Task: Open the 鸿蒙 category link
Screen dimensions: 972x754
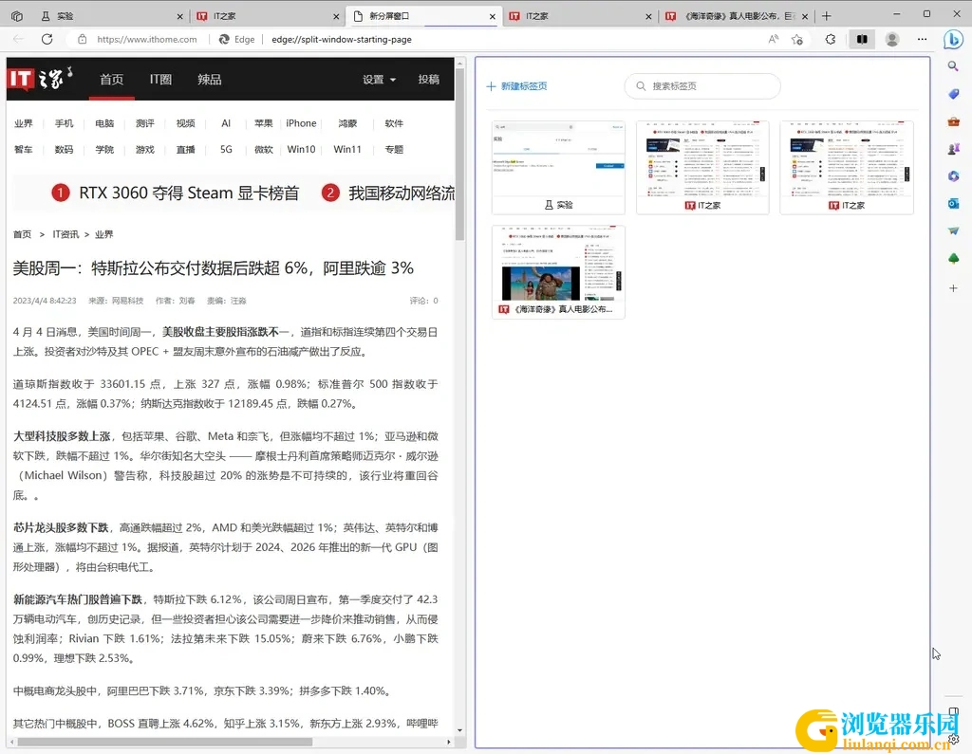Action: point(347,123)
